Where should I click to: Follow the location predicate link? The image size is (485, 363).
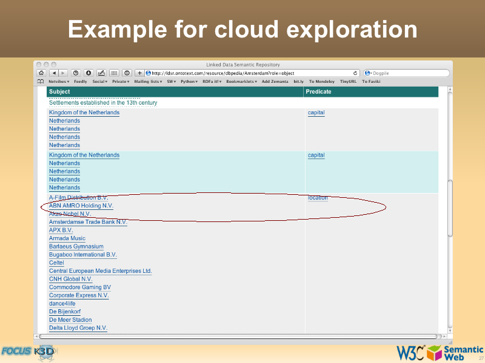coord(317,198)
